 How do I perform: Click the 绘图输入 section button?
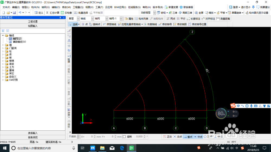click(x=33, y=26)
